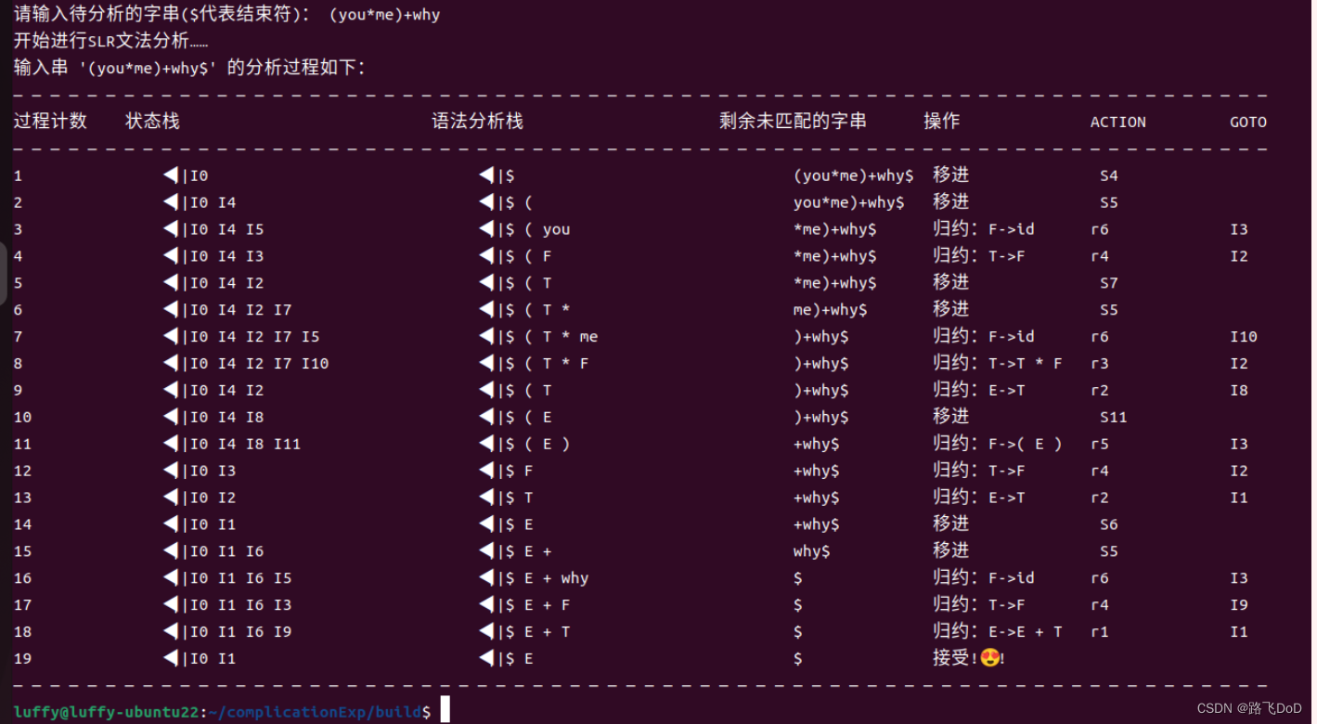Click the S11 action entry on row 10
Image resolution: width=1317 pixels, height=724 pixels.
(1113, 417)
